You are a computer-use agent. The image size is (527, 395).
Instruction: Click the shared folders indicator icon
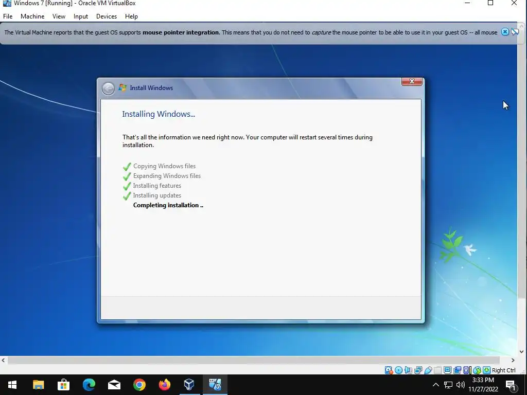pyautogui.click(x=437, y=370)
